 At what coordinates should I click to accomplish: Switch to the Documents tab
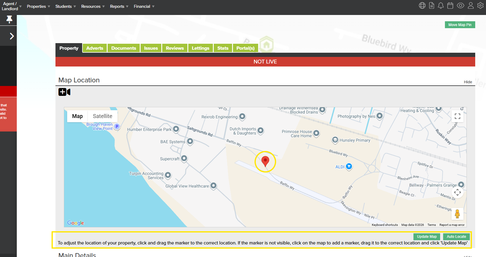pyautogui.click(x=124, y=48)
